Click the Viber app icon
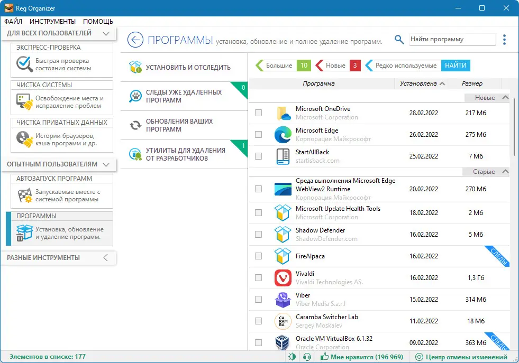This screenshot has width=519, height=363. click(x=283, y=300)
